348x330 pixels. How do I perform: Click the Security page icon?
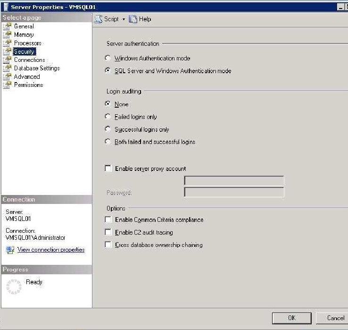[x=7, y=51]
